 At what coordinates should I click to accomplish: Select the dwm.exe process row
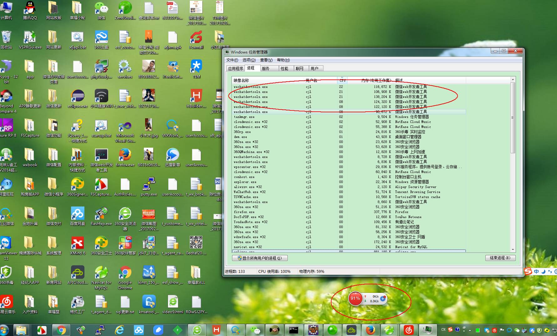click(349, 137)
